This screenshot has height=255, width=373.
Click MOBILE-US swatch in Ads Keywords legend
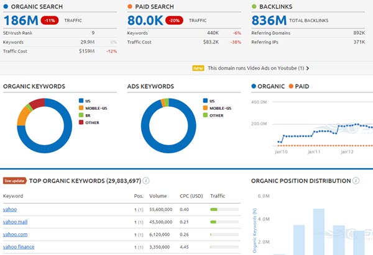pos(205,108)
